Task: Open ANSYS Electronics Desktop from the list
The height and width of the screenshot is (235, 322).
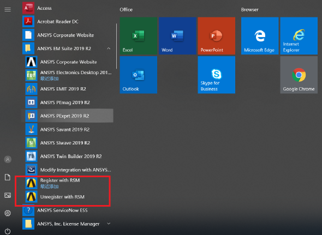Action: (x=69, y=75)
